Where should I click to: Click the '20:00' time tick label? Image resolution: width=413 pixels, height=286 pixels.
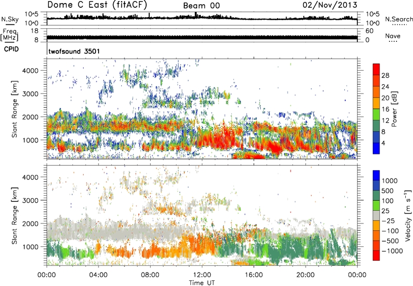pos(305,275)
